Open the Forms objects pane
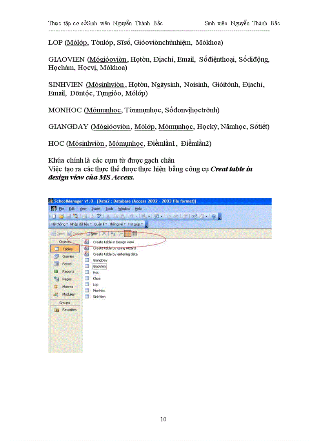320x441 pixels. click(57, 264)
